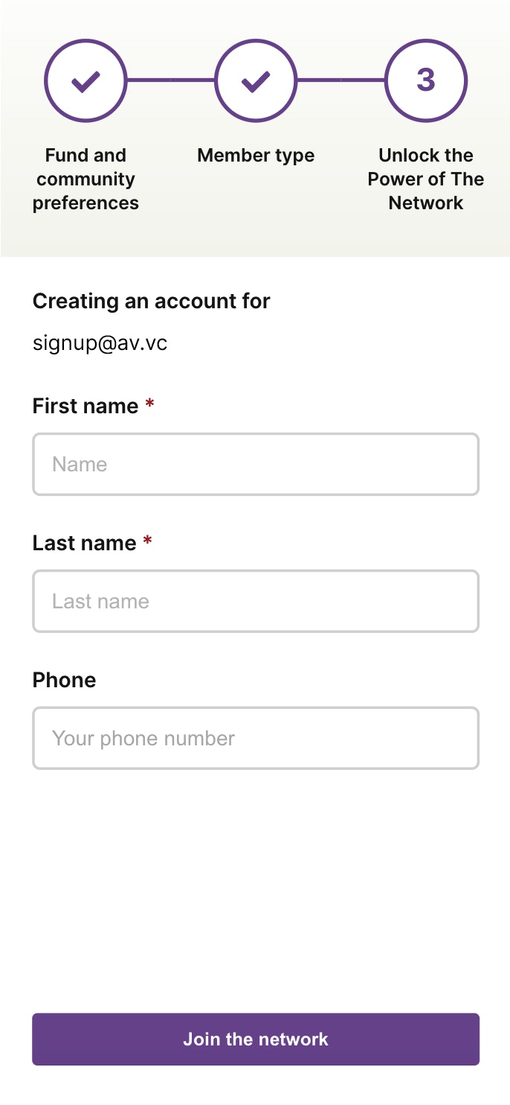Select the step 3 numbered circle
This screenshot has width=510, height=1105.
point(426,80)
